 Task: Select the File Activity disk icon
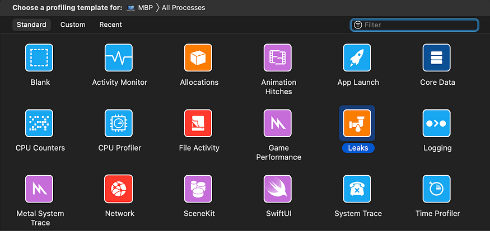198,123
